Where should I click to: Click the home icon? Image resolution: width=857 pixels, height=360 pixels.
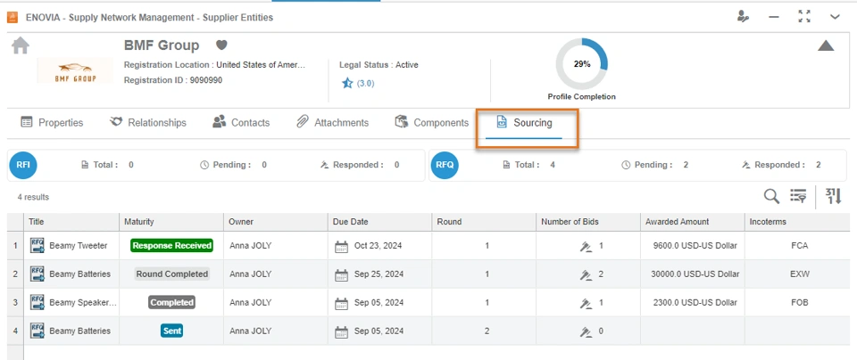(x=20, y=46)
